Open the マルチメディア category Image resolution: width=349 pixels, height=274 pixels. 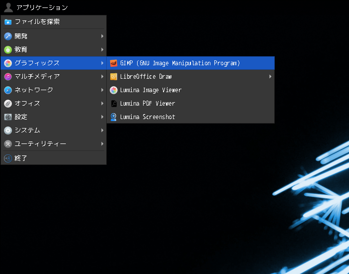(x=54, y=77)
